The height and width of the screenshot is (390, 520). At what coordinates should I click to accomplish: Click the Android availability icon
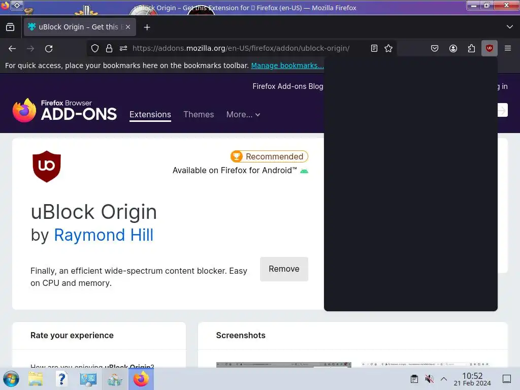[304, 171]
